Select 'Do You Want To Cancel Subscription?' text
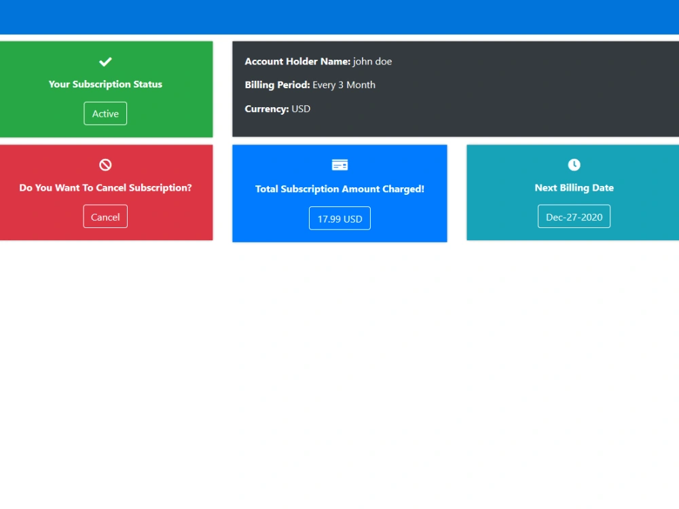Image resolution: width=679 pixels, height=509 pixels. pyautogui.click(x=105, y=188)
